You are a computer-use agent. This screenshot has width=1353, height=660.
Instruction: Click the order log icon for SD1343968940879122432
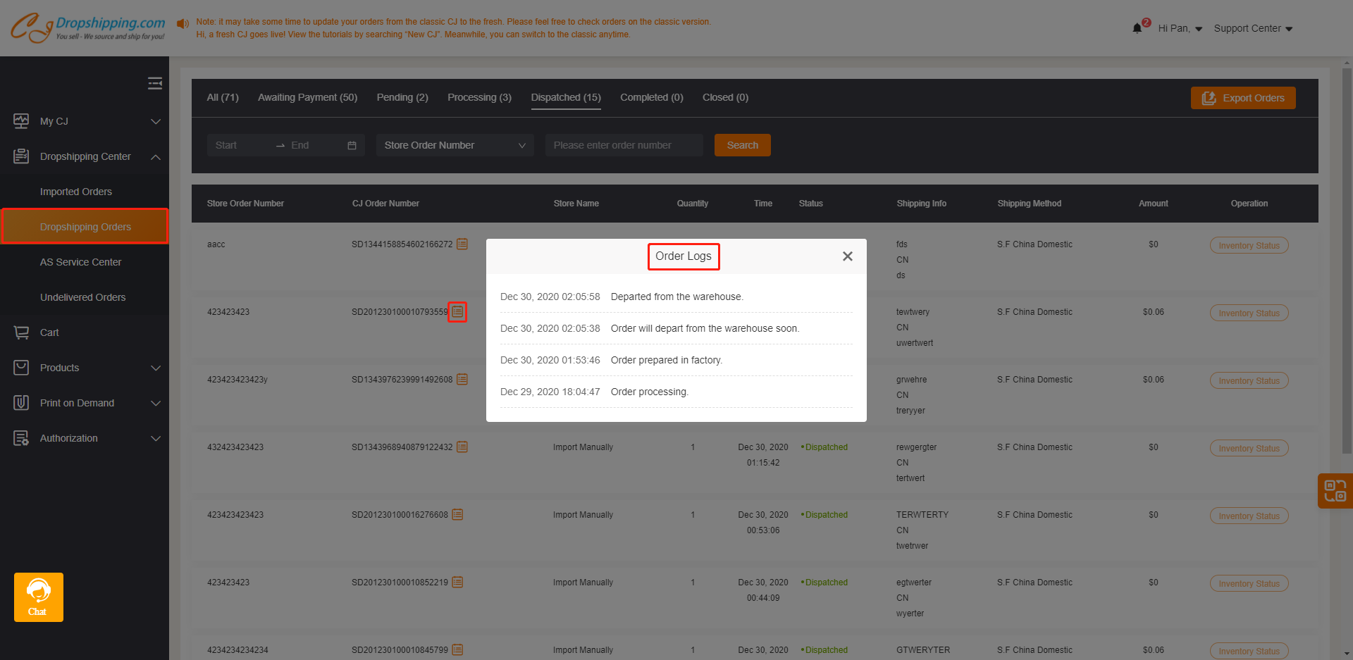(462, 447)
